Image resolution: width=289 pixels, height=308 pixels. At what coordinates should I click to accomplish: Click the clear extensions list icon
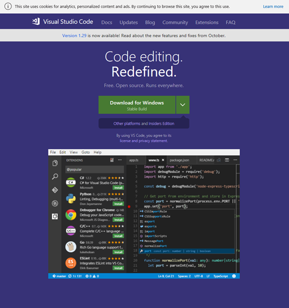click(112, 160)
